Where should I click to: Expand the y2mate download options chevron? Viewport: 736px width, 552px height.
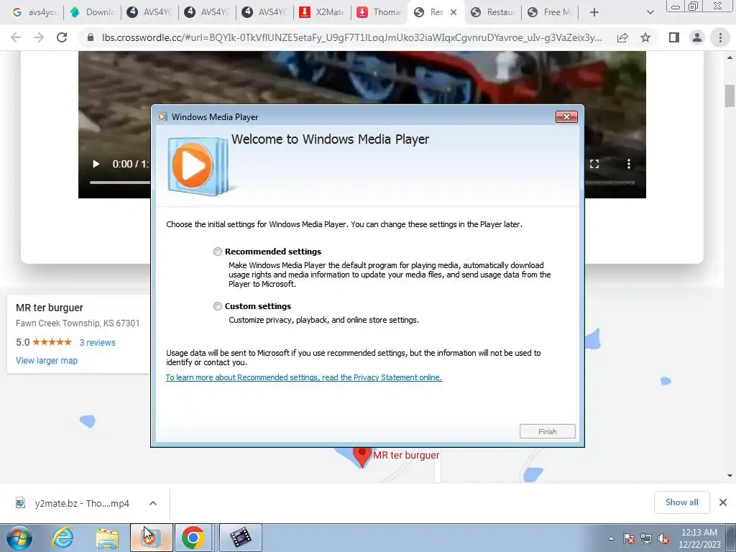point(153,503)
